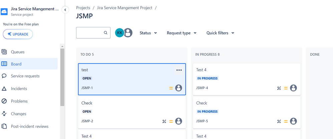This screenshot has height=139, width=333.
Task: Click the request type icon on JSMP-5
Action: [279, 121]
